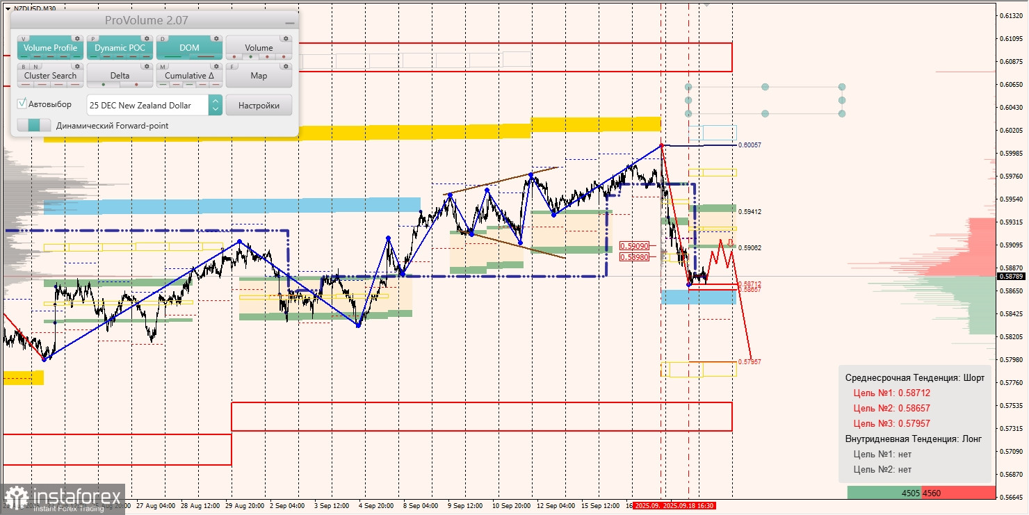Toggle the Volume Profile indicator
This screenshot has height=515, width=1029.
[50, 48]
